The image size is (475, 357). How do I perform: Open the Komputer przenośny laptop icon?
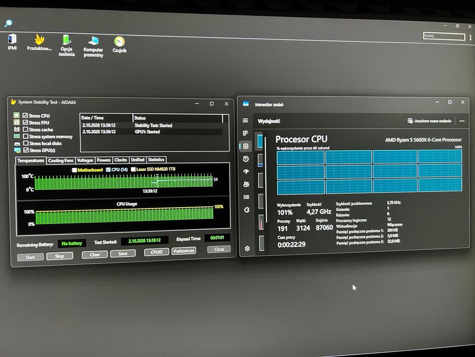[93, 46]
